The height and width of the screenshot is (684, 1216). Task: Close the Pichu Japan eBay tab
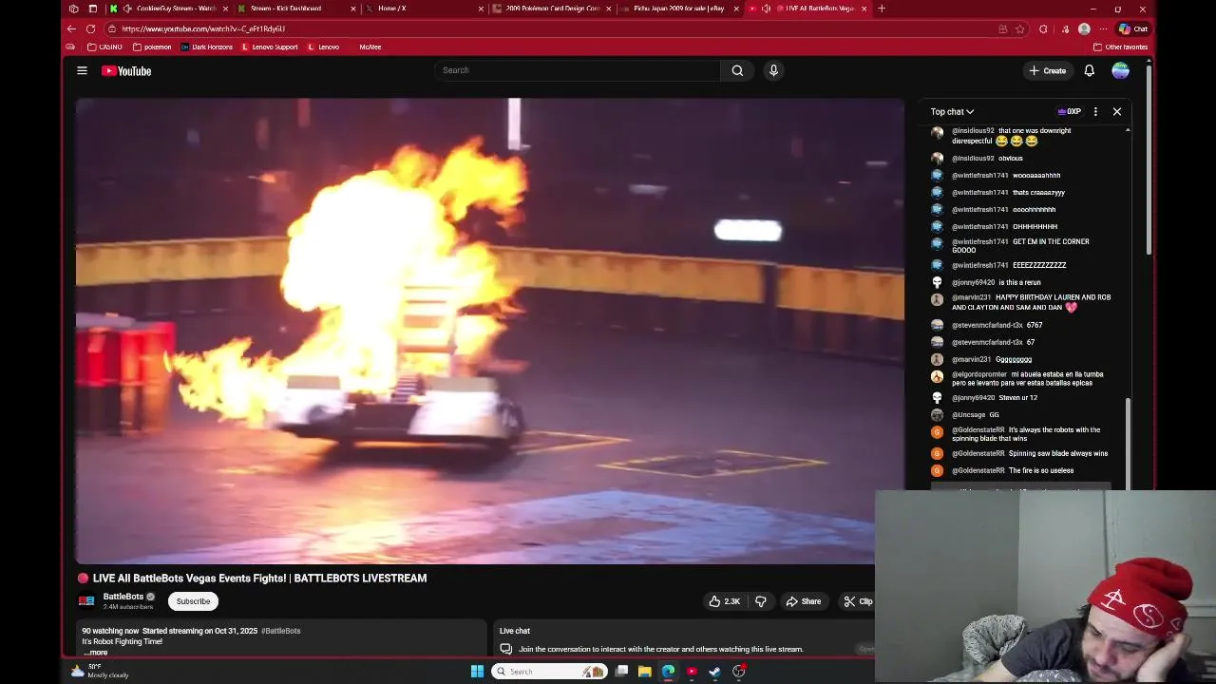point(736,9)
